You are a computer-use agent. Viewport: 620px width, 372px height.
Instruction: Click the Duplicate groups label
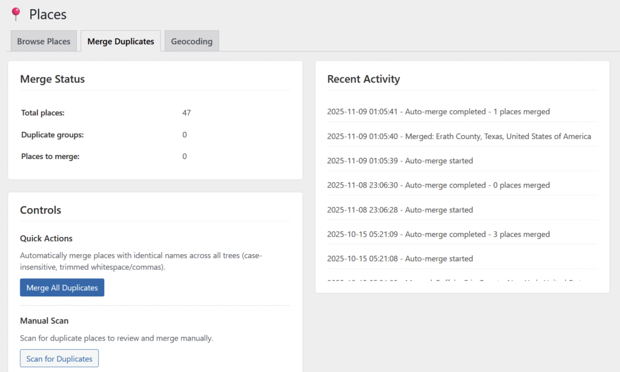[x=53, y=135]
